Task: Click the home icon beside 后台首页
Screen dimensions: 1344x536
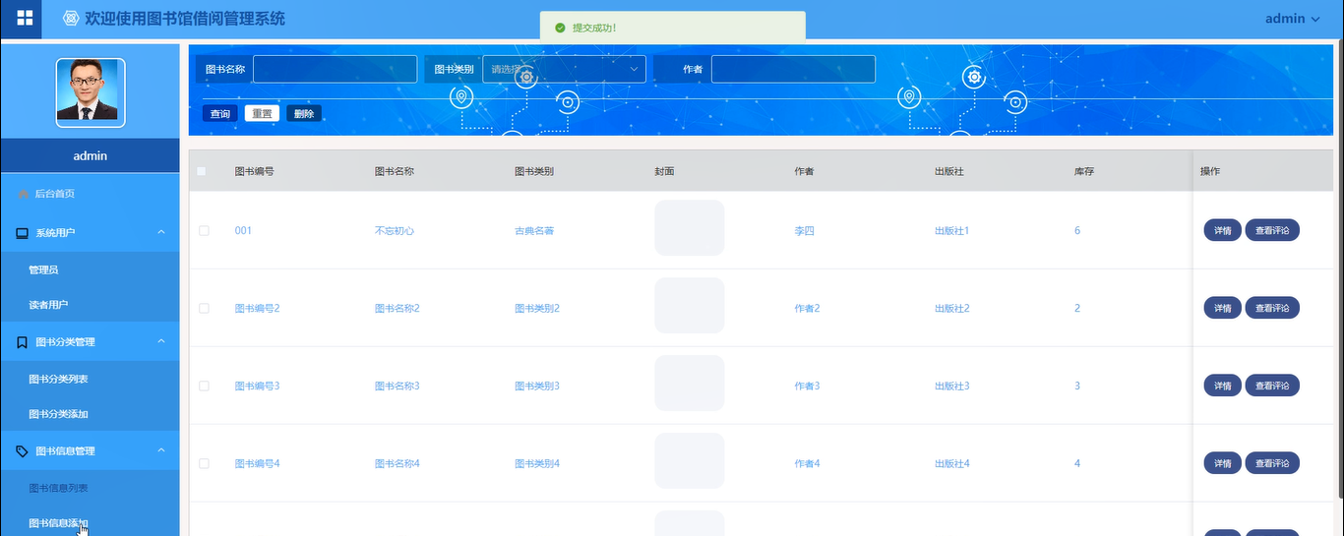Action: pyautogui.click(x=24, y=194)
